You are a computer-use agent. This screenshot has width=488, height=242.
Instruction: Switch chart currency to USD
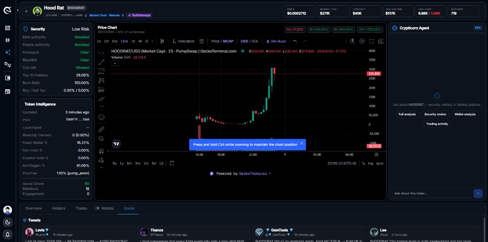click(244, 41)
